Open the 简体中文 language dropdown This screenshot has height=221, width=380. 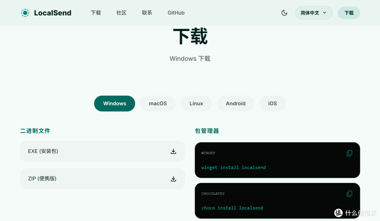pyautogui.click(x=314, y=13)
